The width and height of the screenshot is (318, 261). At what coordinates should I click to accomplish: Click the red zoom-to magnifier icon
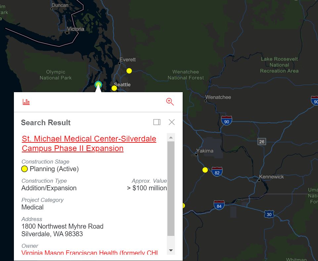(170, 102)
